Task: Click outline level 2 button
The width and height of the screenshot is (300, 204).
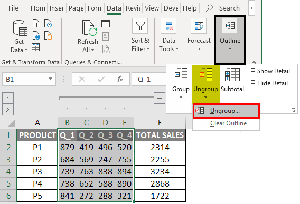Action: pos(7,110)
